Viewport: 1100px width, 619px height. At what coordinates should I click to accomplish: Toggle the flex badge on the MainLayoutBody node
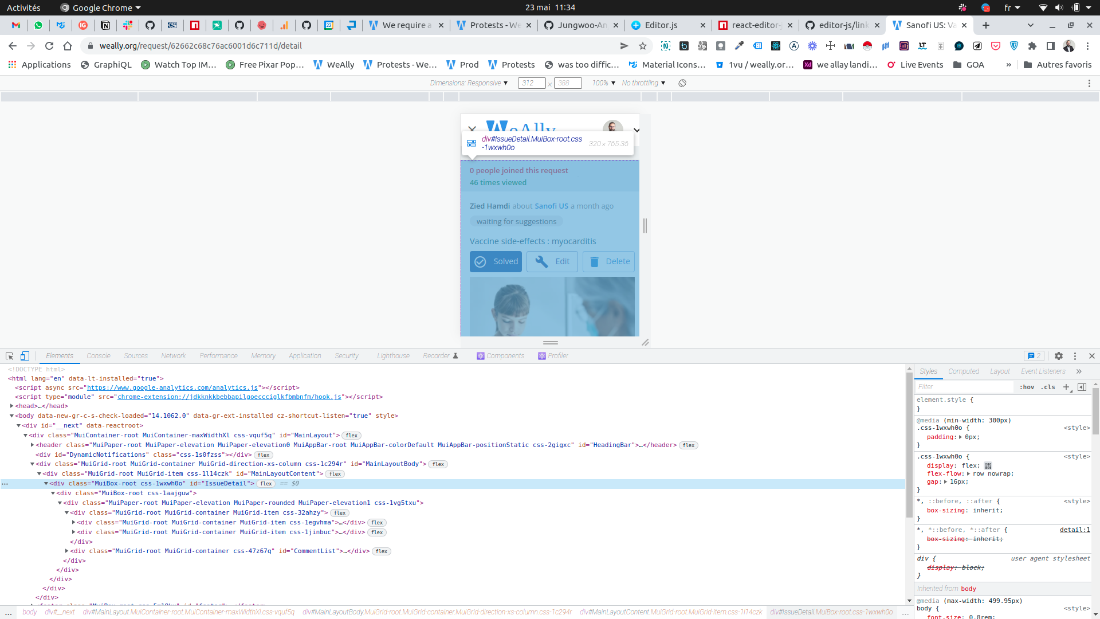[x=438, y=464]
